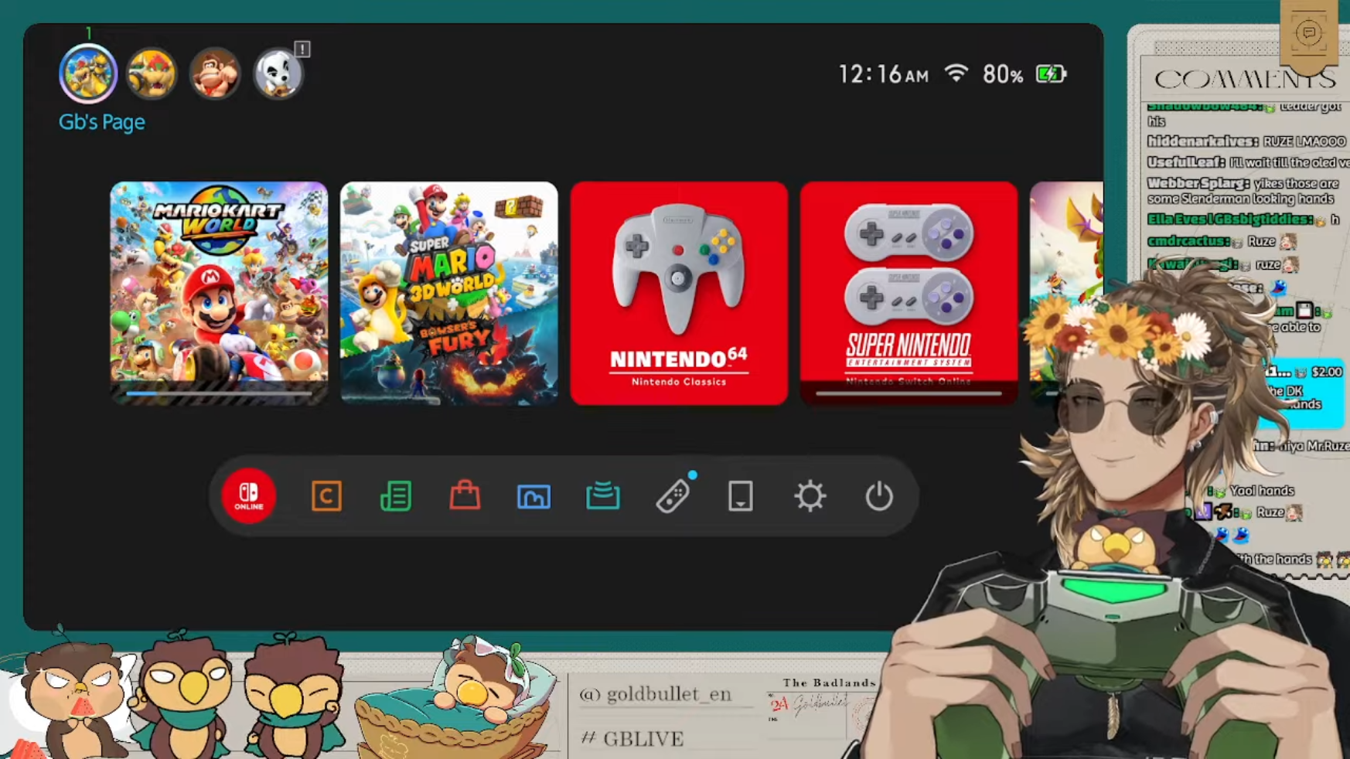This screenshot has width=1350, height=759.
Task: Select the Donkey Kong user avatar
Action: 215,74
